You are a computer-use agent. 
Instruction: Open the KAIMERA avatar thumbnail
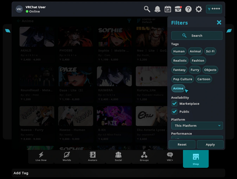[x=114, y=76]
